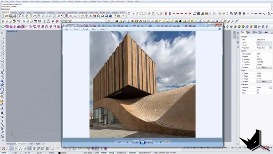
Task: Open the Curve menu in Rhino
Action: pos(18,1)
